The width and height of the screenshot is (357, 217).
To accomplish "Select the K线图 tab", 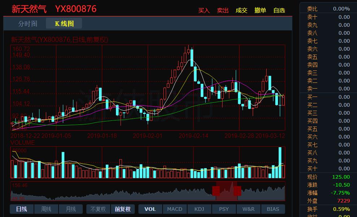I will click(64, 24).
